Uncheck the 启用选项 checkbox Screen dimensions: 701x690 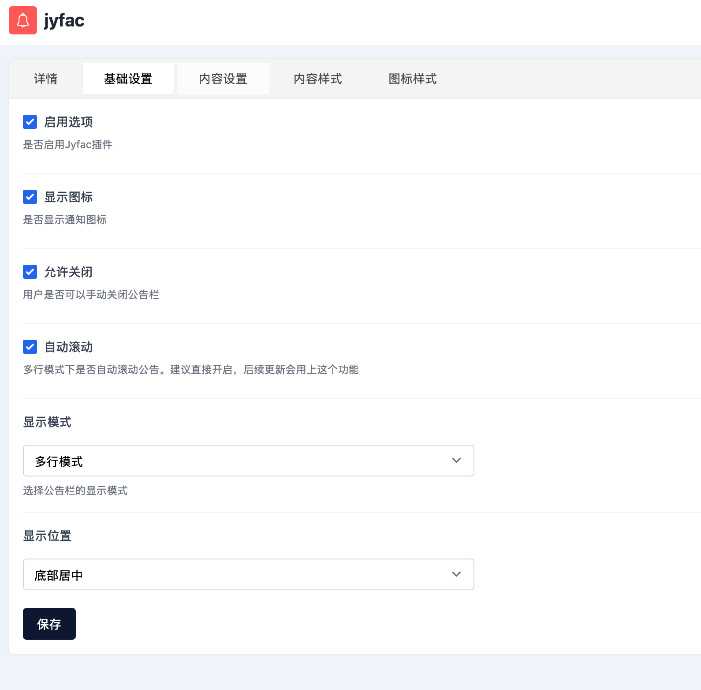pyautogui.click(x=30, y=122)
